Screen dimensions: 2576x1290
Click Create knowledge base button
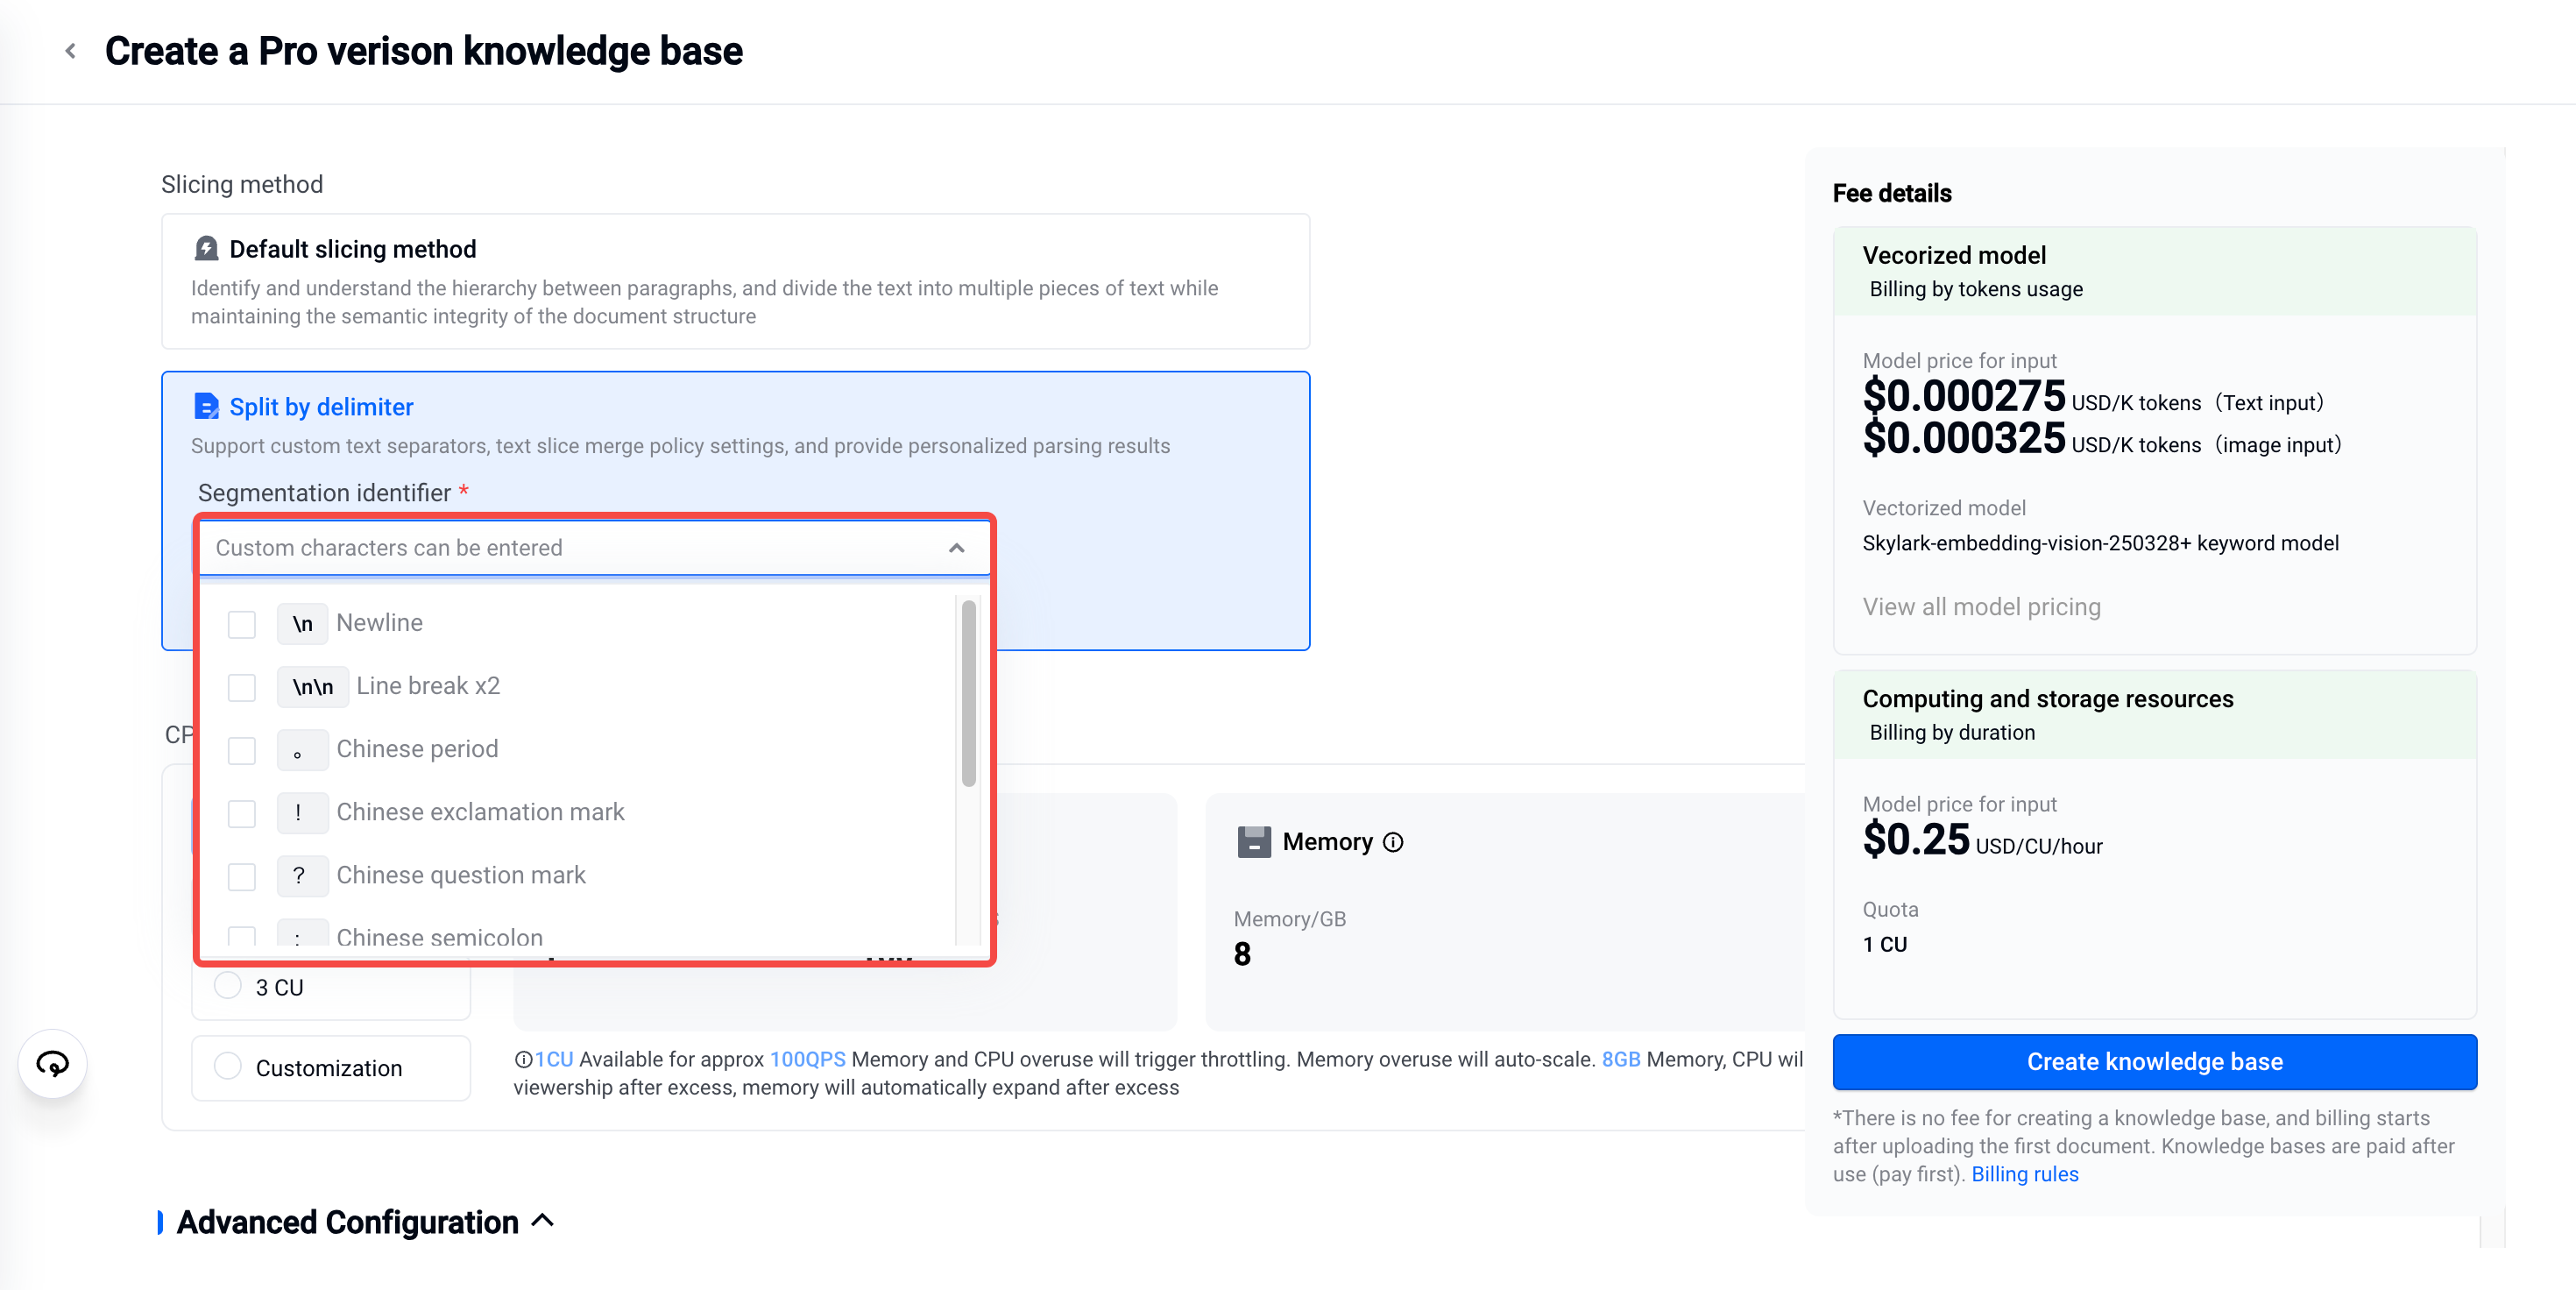click(x=2154, y=1062)
